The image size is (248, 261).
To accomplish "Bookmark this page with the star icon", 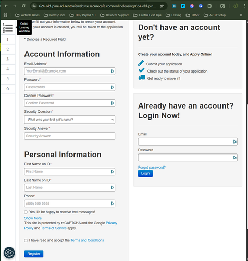I will (162, 6).
